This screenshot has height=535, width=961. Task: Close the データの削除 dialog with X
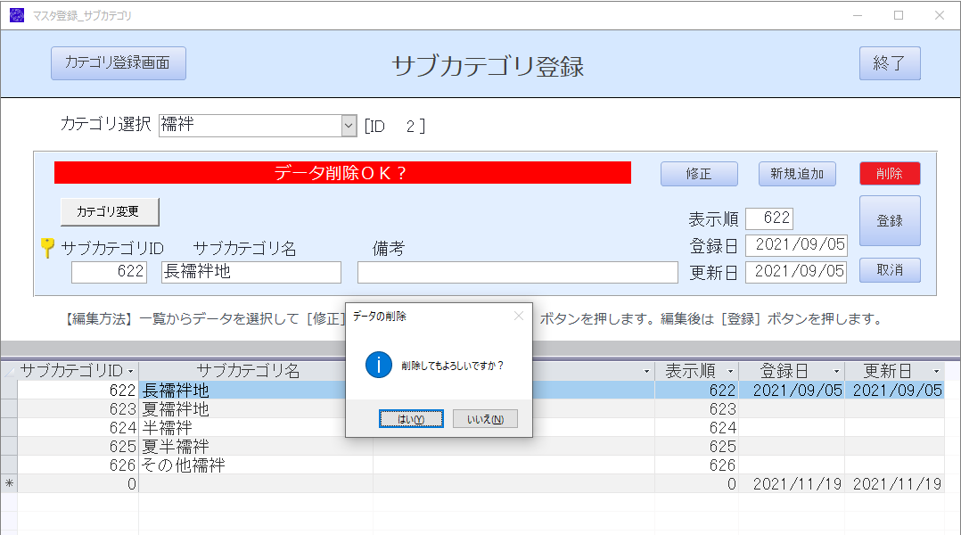[x=519, y=317]
